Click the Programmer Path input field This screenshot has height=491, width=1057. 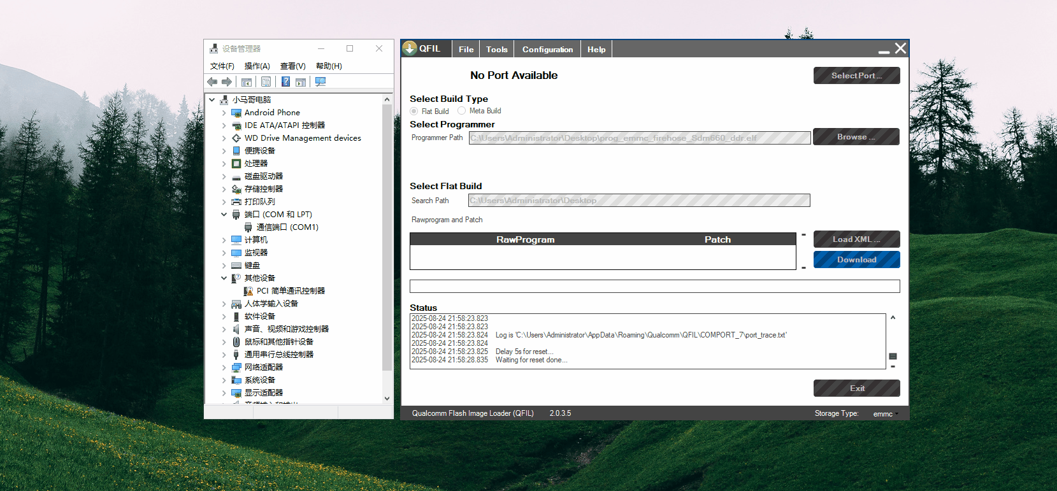[x=640, y=138]
